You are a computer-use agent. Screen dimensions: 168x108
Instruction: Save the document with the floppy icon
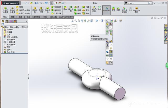coord(36,3)
